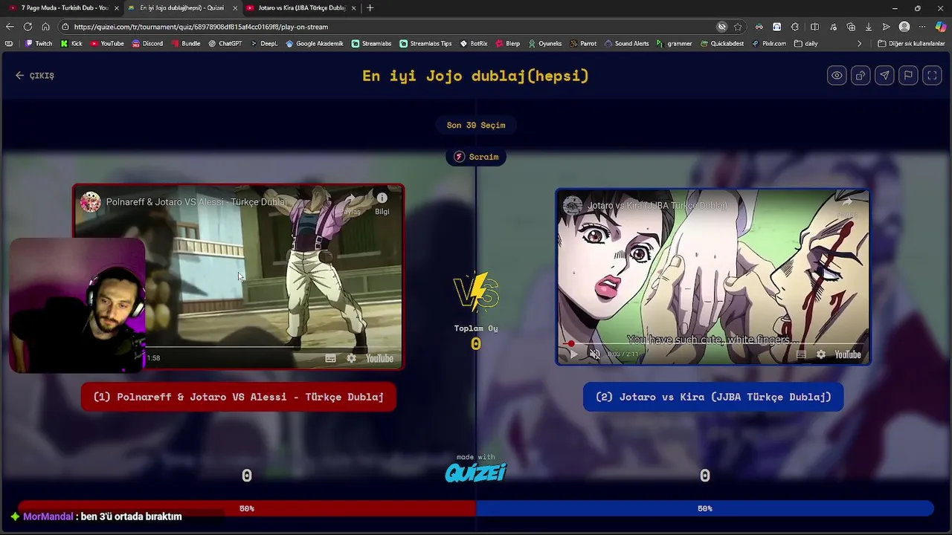Click left video channel avatar
This screenshot has height=535, width=952.
[x=91, y=202]
